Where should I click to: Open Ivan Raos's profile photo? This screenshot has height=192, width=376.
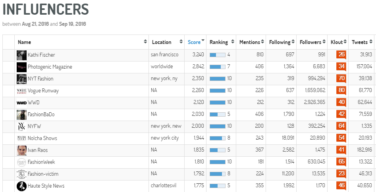click(x=21, y=150)
